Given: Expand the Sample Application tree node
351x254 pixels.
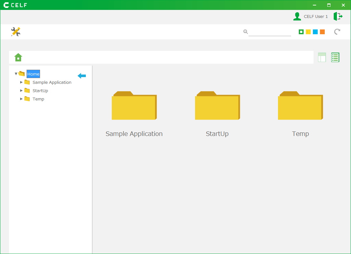Looking at the screenshot, I should pos(21,82).
